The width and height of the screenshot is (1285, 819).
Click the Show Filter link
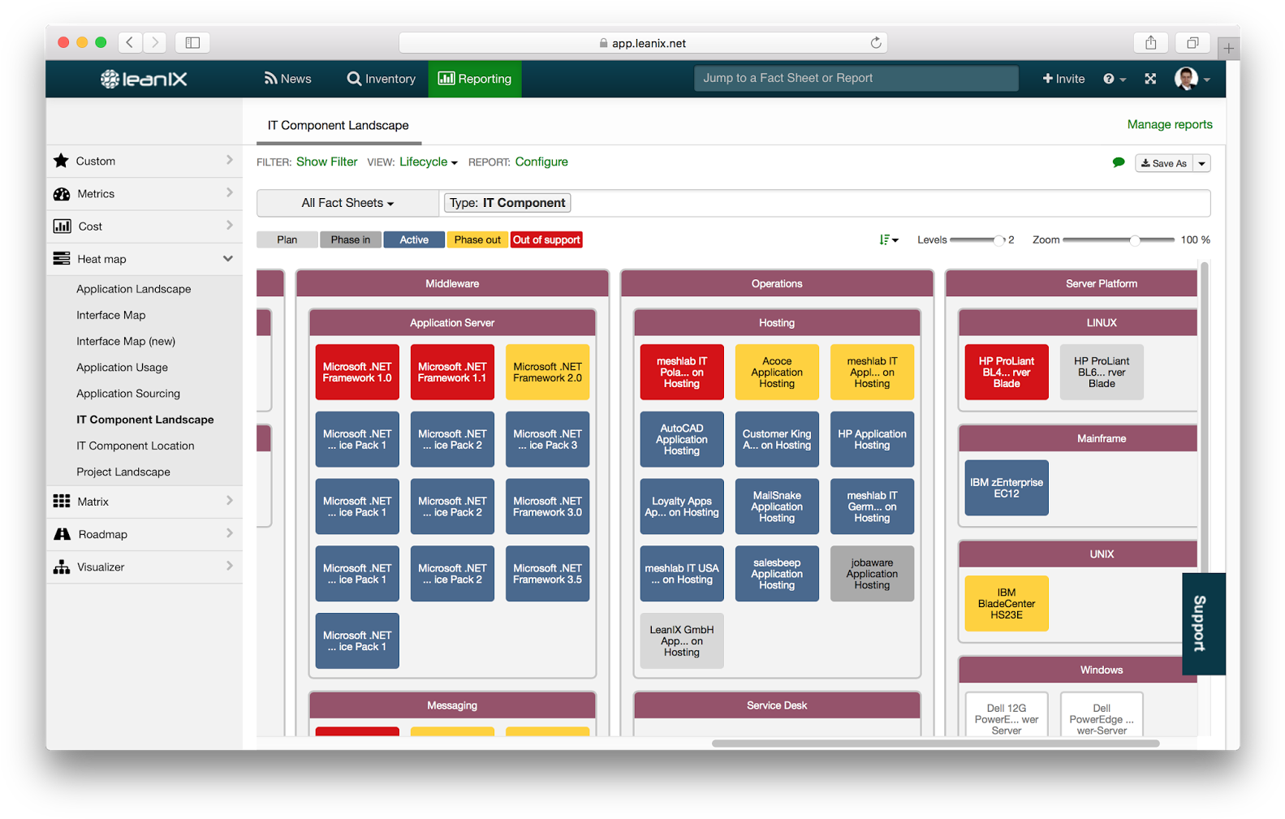tap(326, 162)
